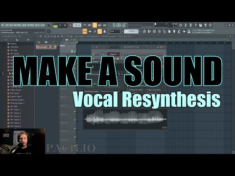This screenshot has height=176, width=235.
Task: Select FPC Snare 6 sample
Action: pos(14,126)
